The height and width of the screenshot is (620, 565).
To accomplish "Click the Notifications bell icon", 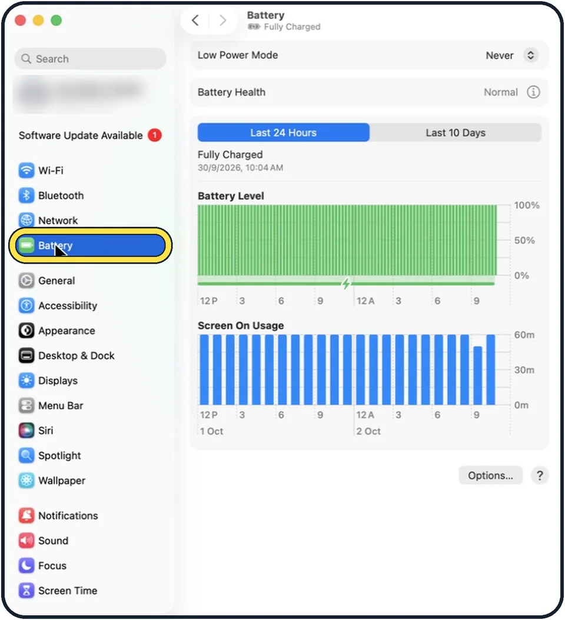I will point(26,515).
